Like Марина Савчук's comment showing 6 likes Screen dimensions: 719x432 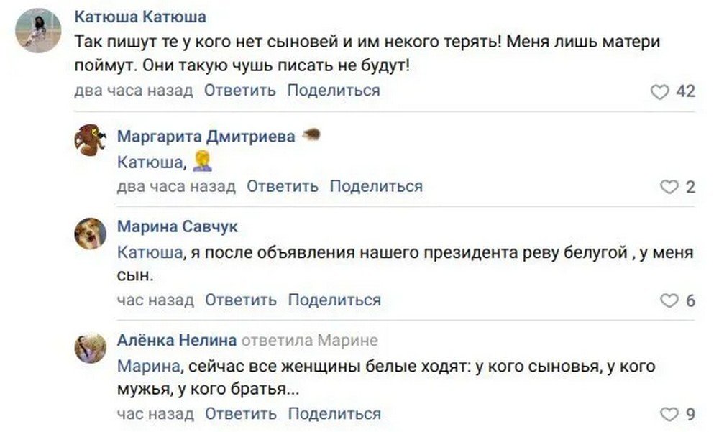tap(670, 300)
